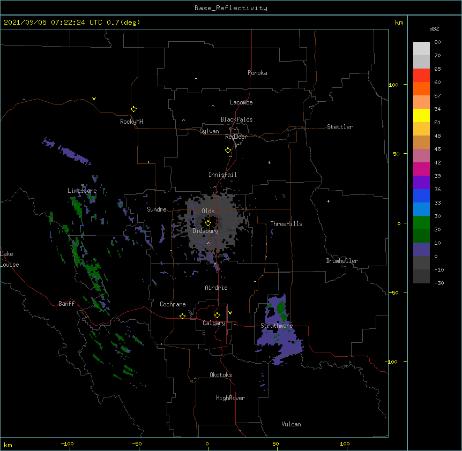This screenshot has height=451, width=462.
Task: Click the white asterisk marker above Limestone
Action: [82, 185]
